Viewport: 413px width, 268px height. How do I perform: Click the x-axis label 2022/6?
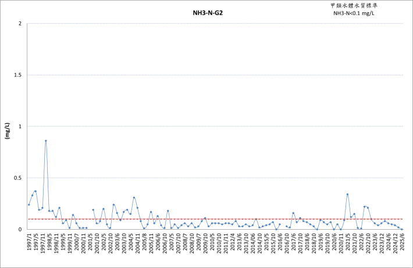click(x=362, y=242)
